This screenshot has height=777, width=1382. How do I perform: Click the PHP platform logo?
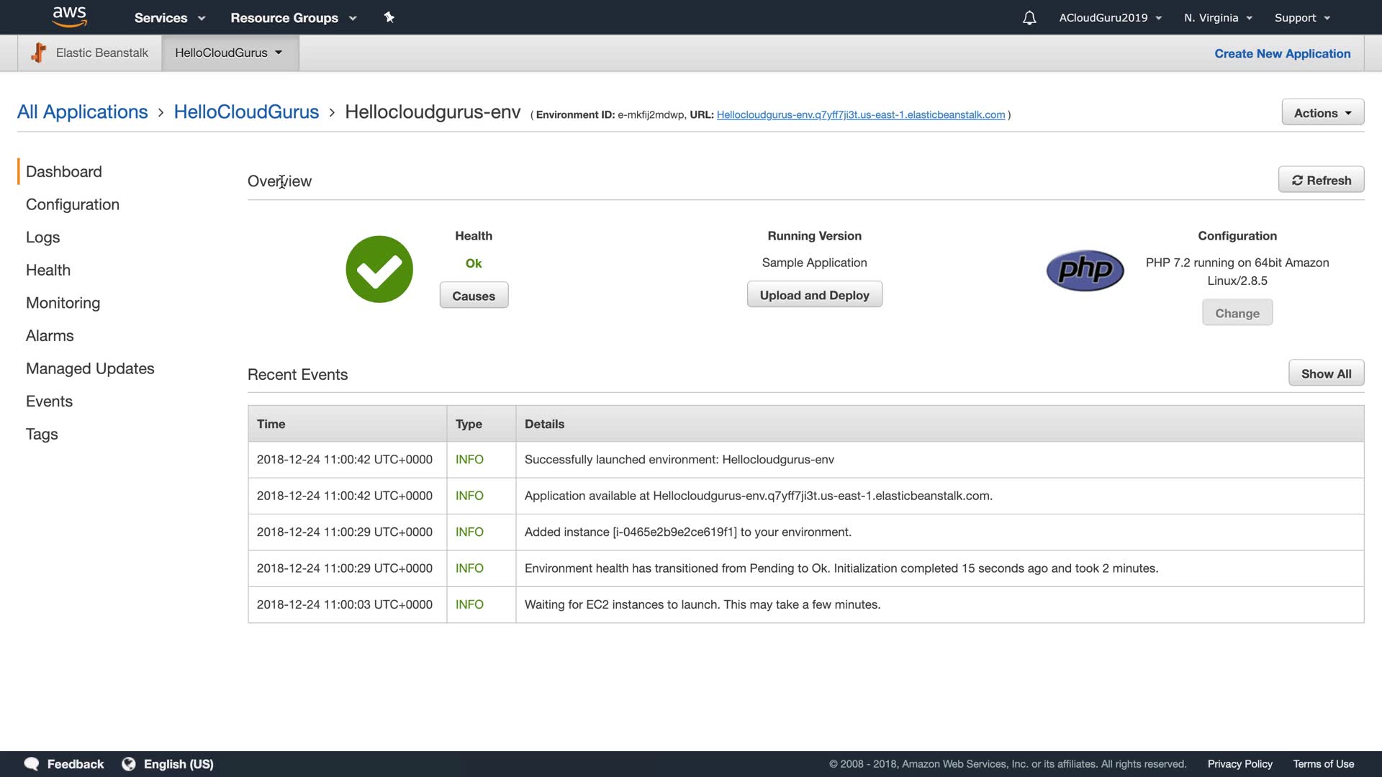pyautogui.click(x=1085, y=271)
